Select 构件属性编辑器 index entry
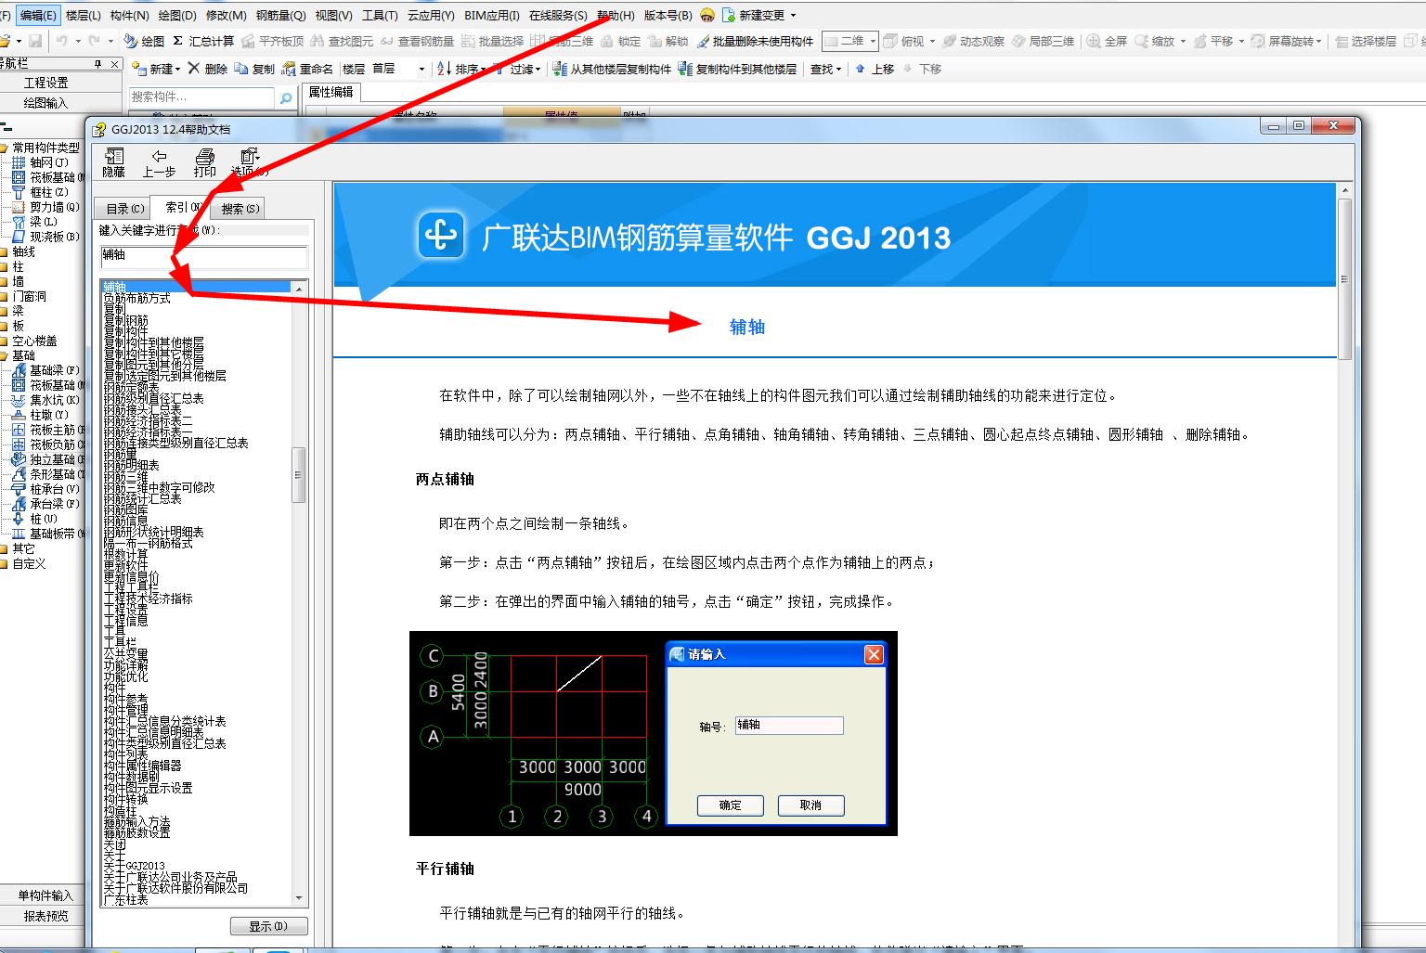The image size is (1426, 953). point(142,766)
